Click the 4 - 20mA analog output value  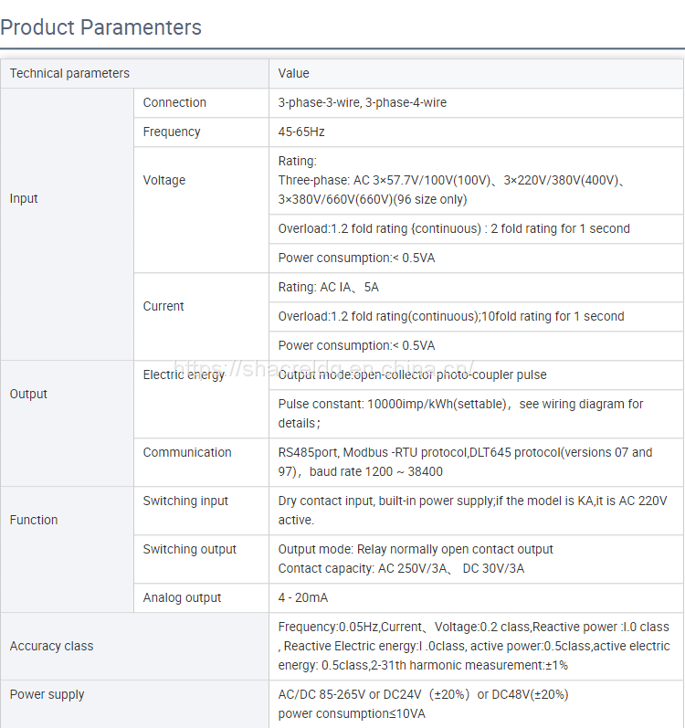click(303, 597)
